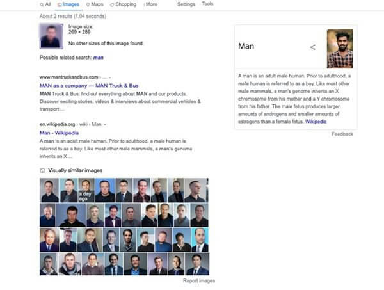The height and width of the screenshot is (290, 384).
Task: Open the Man - Wikipedia result
Action: [x=59, y=133]
